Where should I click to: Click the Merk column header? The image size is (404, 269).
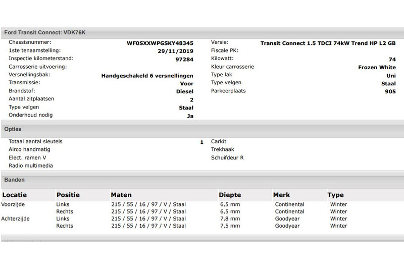tap(281, 195)
